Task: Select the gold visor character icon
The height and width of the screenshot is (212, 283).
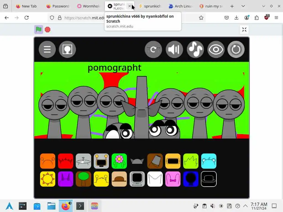Action: (173, 161)
